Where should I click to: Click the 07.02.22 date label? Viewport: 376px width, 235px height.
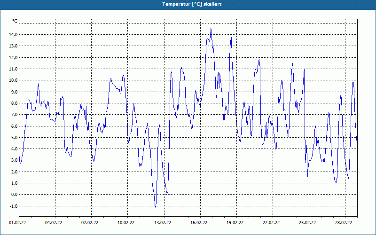pyautogui.click(x=90, y=223)
